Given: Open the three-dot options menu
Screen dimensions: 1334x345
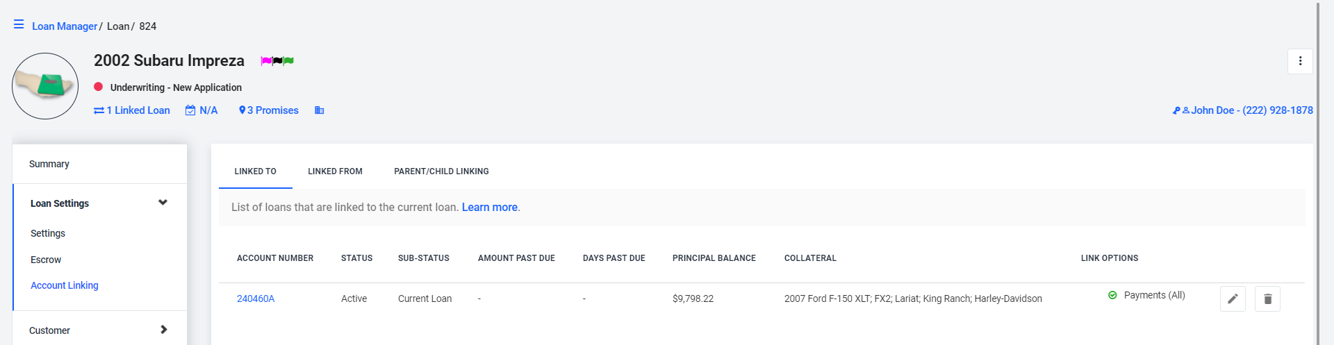Looking at the screenshot, I should pos(1300,61).
